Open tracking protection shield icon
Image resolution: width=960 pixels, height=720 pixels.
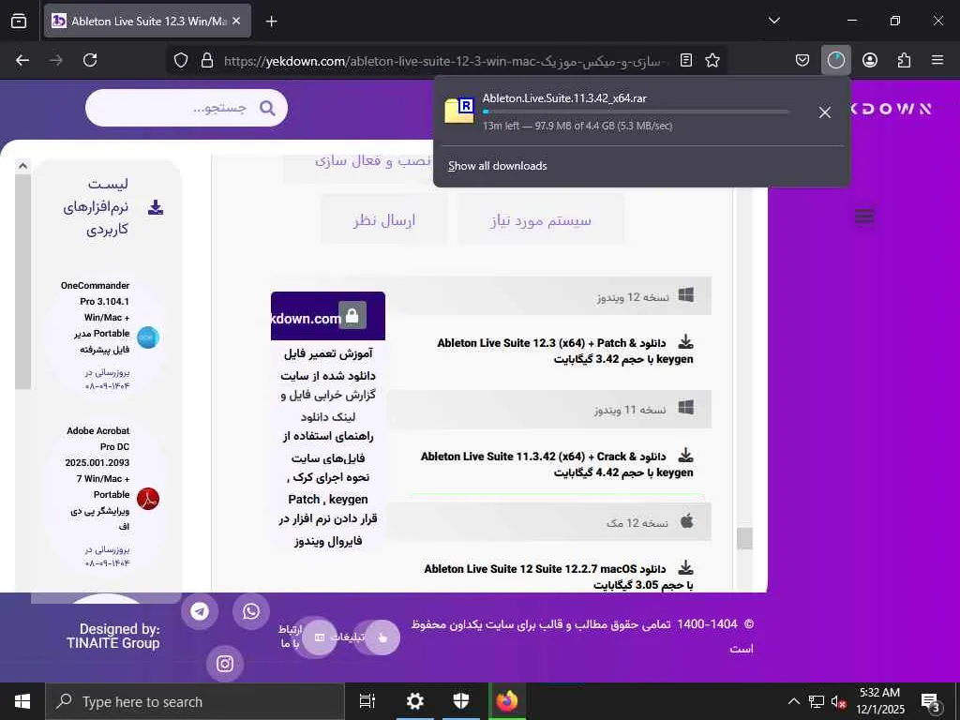181,60
